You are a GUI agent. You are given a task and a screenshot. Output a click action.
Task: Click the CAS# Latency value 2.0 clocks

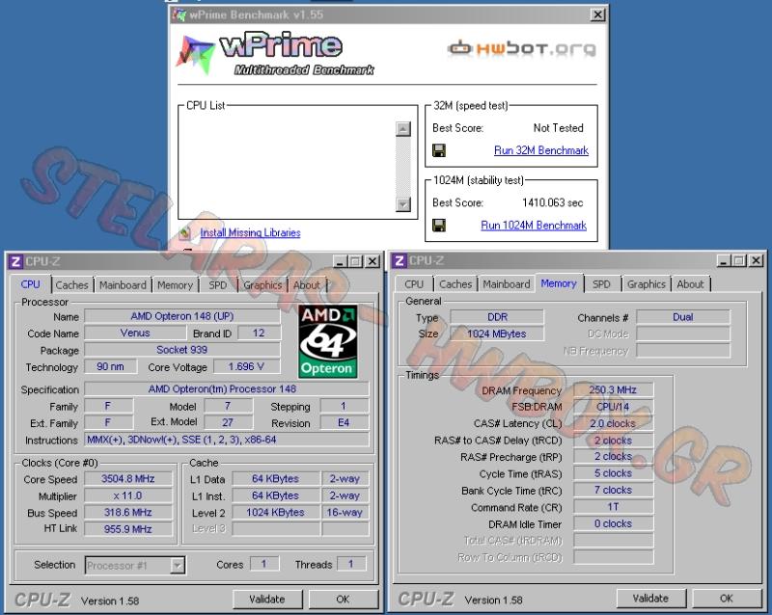pyautogui.click(x=613, y=423)
